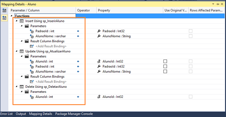
Task: Collapse the Parameters folder under Delete function
Action: coord(22,92)
